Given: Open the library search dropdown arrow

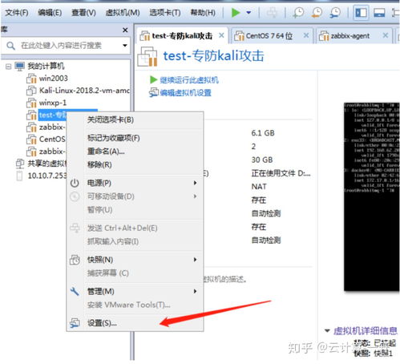Looking at the screenshot, I should 125,46.
